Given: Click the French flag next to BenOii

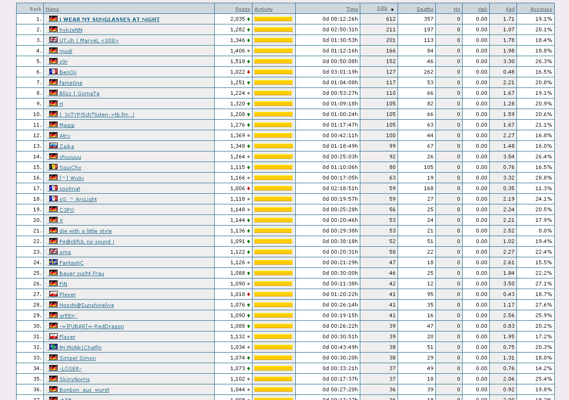Looking at the screenshot, I should 53,72.
